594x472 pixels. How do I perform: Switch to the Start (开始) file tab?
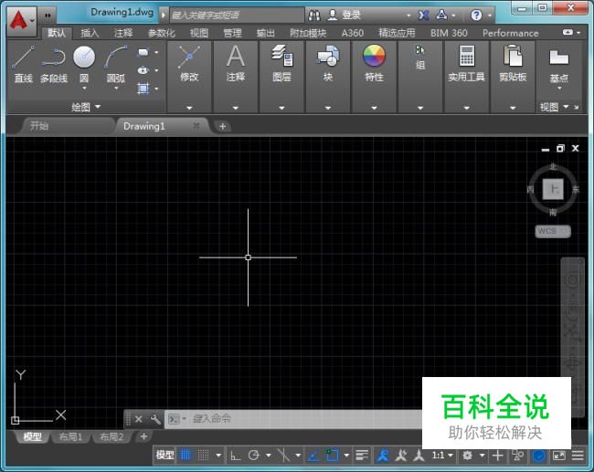67,126
